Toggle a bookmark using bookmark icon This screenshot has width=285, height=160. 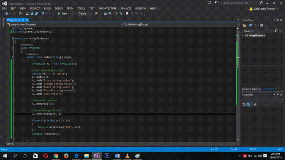(127, 14)
